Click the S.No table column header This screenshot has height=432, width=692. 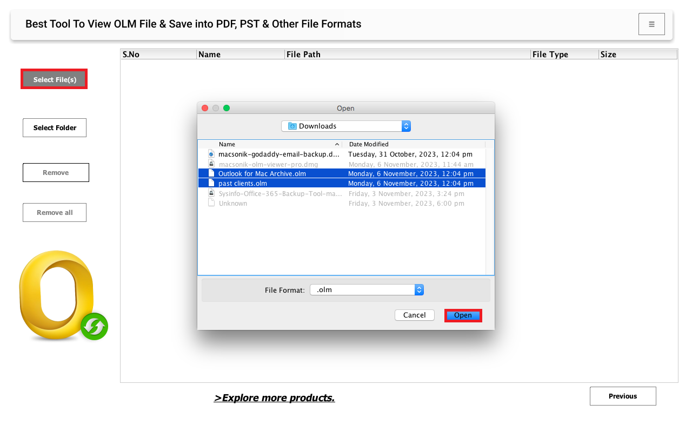(x=158, y=55)
